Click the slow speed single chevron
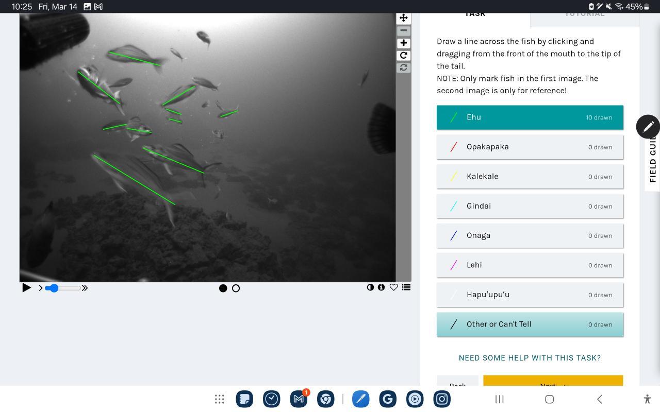Viewport: 660px width, 412px height. click(41, 288)
